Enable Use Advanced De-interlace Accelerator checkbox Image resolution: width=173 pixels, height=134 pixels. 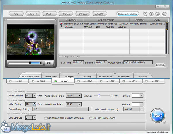(x=45, y=118)
